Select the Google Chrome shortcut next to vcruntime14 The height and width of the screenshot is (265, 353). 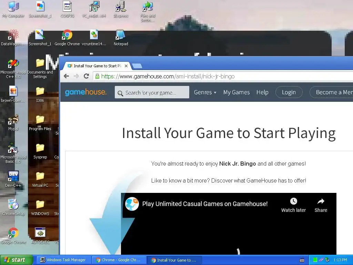(67, 38)
